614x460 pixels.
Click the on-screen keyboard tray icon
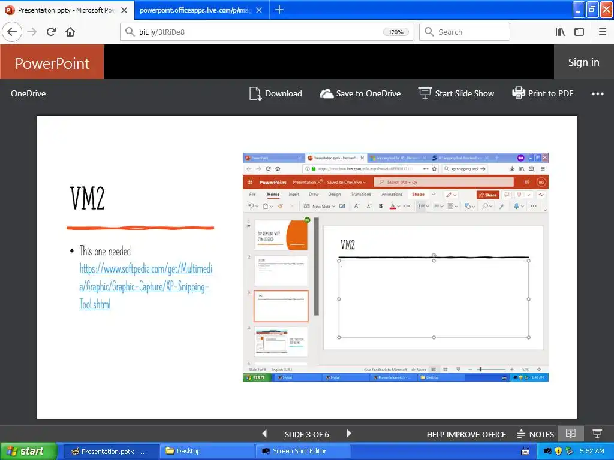tap(525, 452)
